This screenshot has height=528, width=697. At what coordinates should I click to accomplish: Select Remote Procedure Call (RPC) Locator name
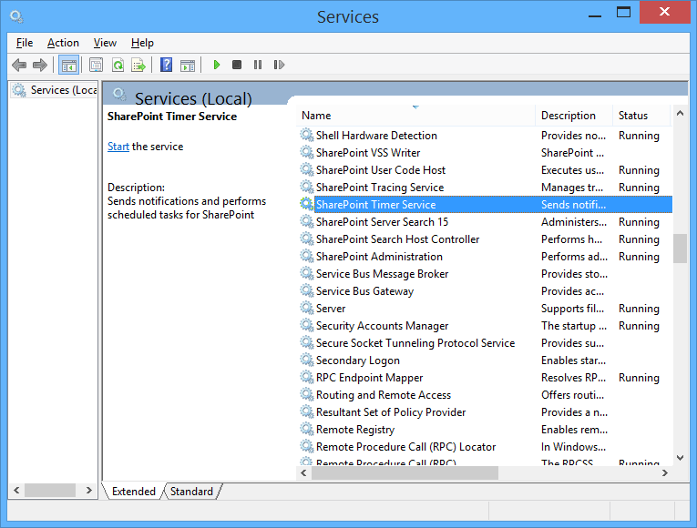point(405,447)
